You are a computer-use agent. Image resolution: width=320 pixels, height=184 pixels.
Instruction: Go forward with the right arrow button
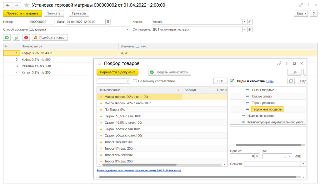(x=17, y=5)
